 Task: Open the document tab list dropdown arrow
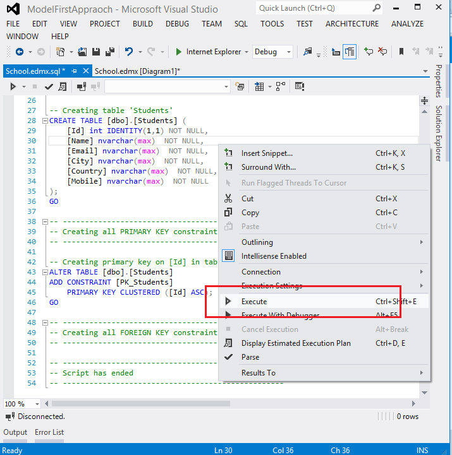pos(425,71)
